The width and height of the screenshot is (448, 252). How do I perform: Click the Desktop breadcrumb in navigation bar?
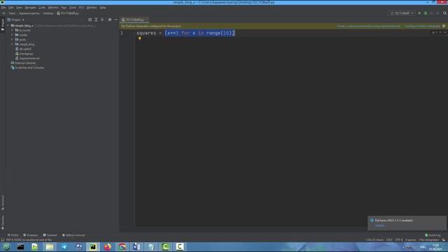pos(48,13)
